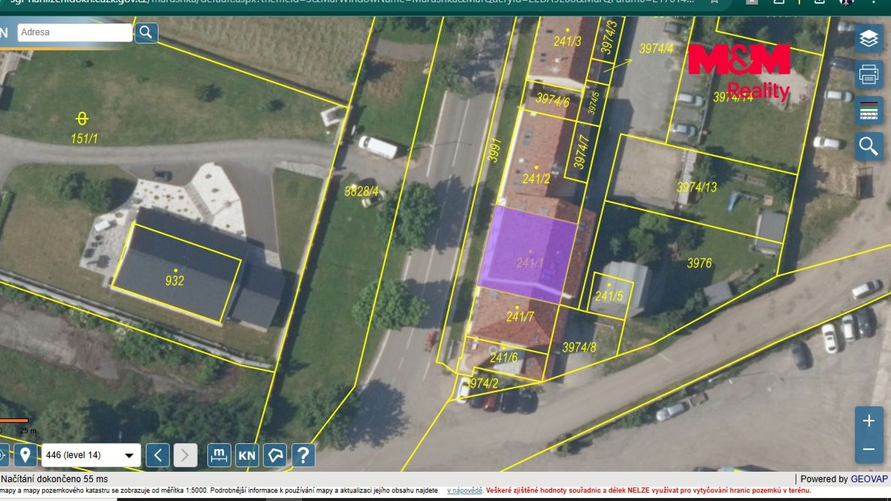Open the map layers panel
Screen dimensions: 891x501
869,38
